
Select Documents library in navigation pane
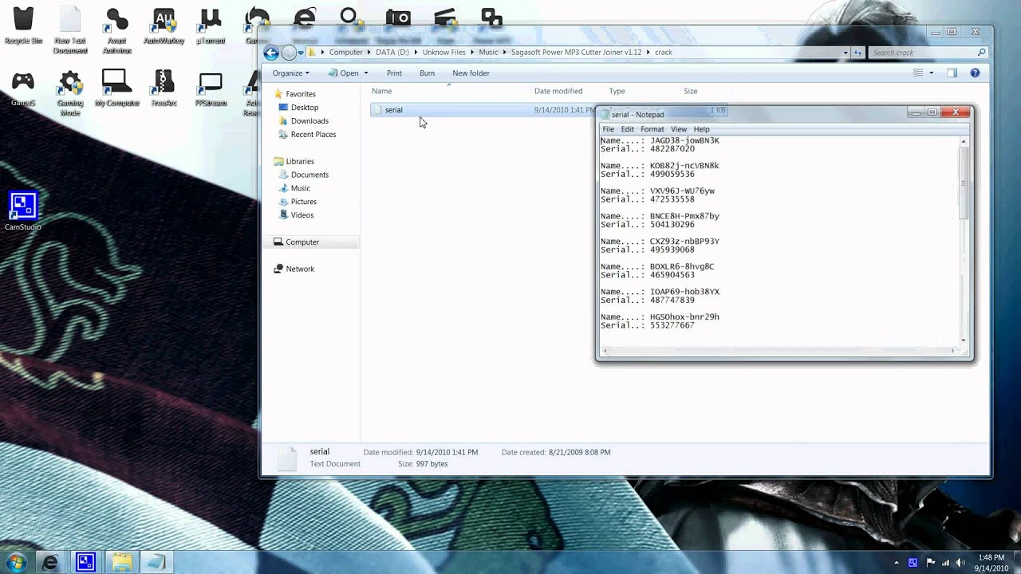[x=309, y=175]
